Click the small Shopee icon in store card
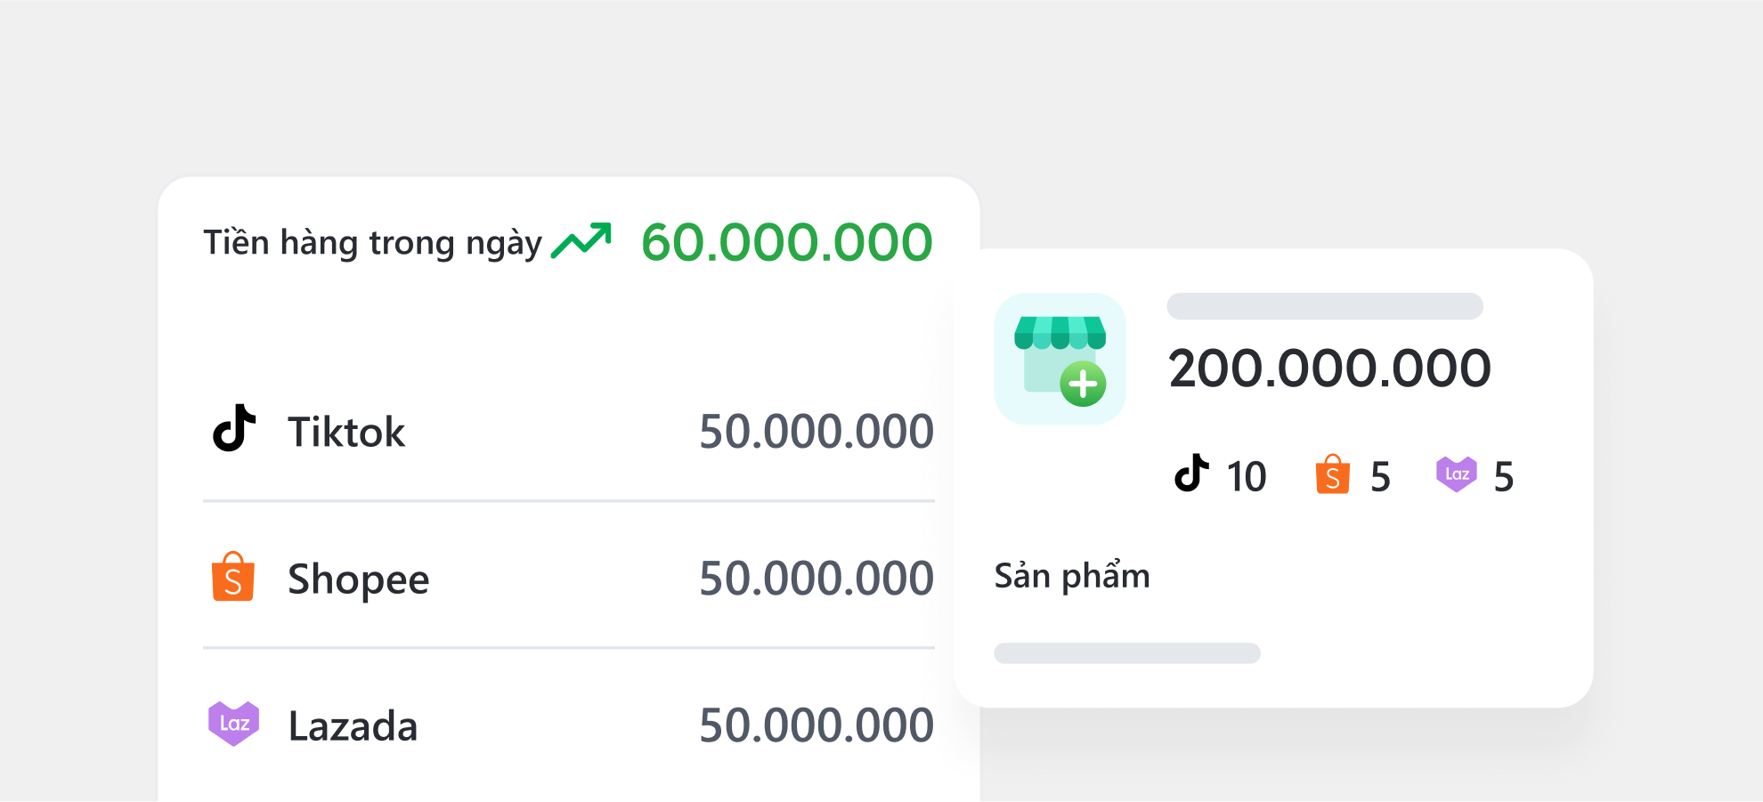 click(1332, 474)
